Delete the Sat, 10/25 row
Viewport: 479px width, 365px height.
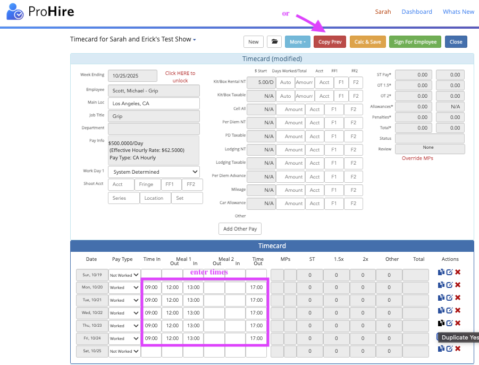pyautogui.click(x=458, y=349)
